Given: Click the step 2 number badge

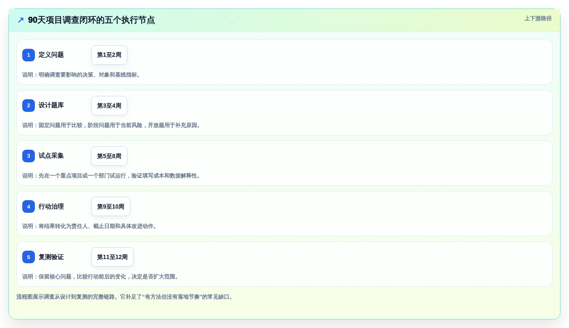Looking at the screenshot, I should 29,106.
